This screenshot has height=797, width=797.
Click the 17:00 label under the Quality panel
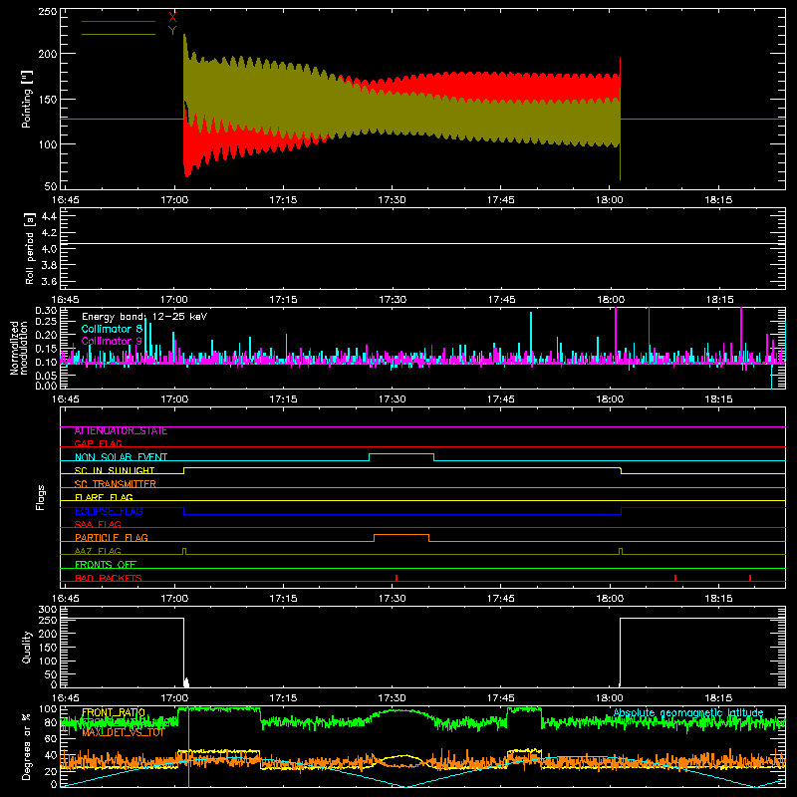[174, 698]
